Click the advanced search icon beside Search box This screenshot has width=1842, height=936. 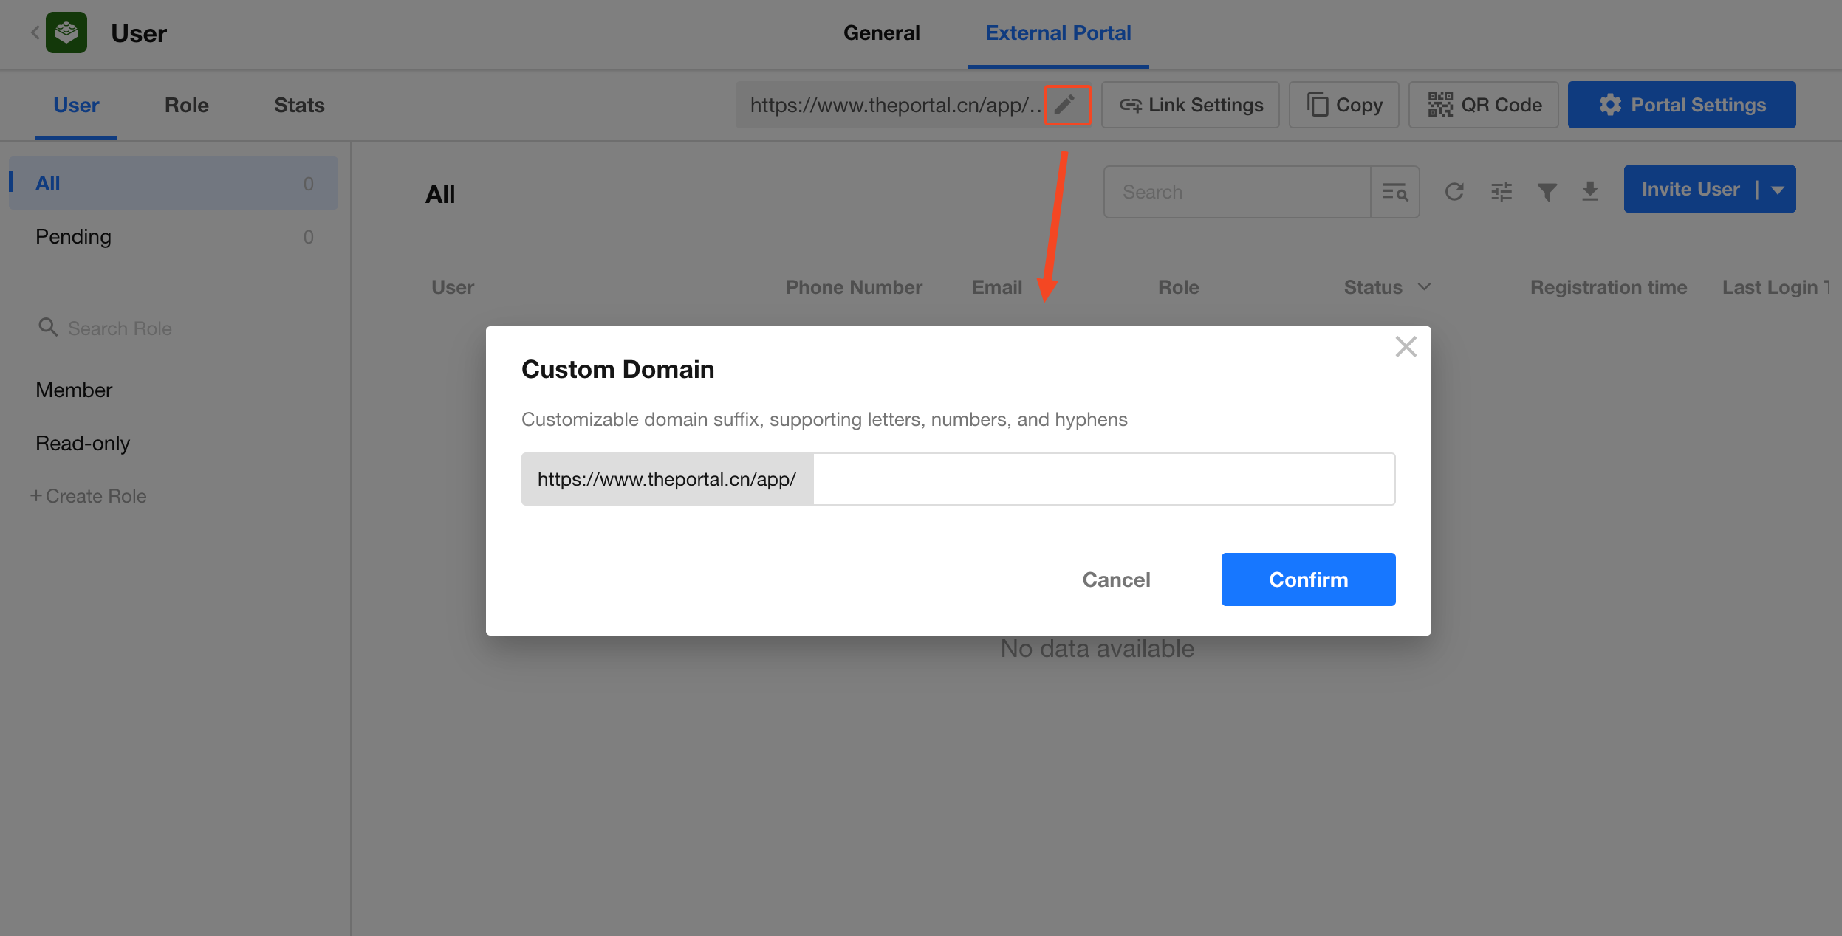1394,192
